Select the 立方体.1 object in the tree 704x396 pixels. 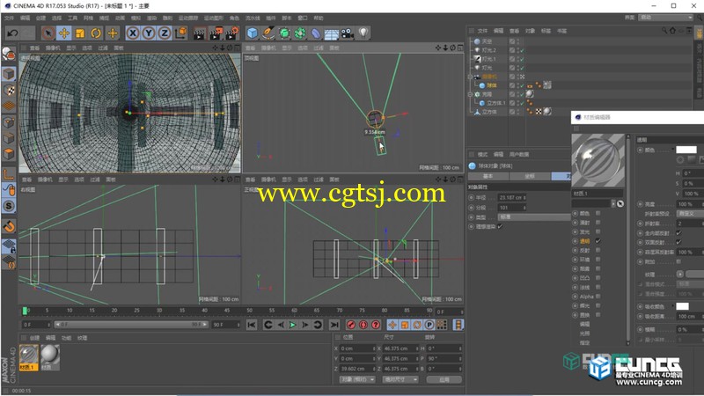[x=496, y=103]
